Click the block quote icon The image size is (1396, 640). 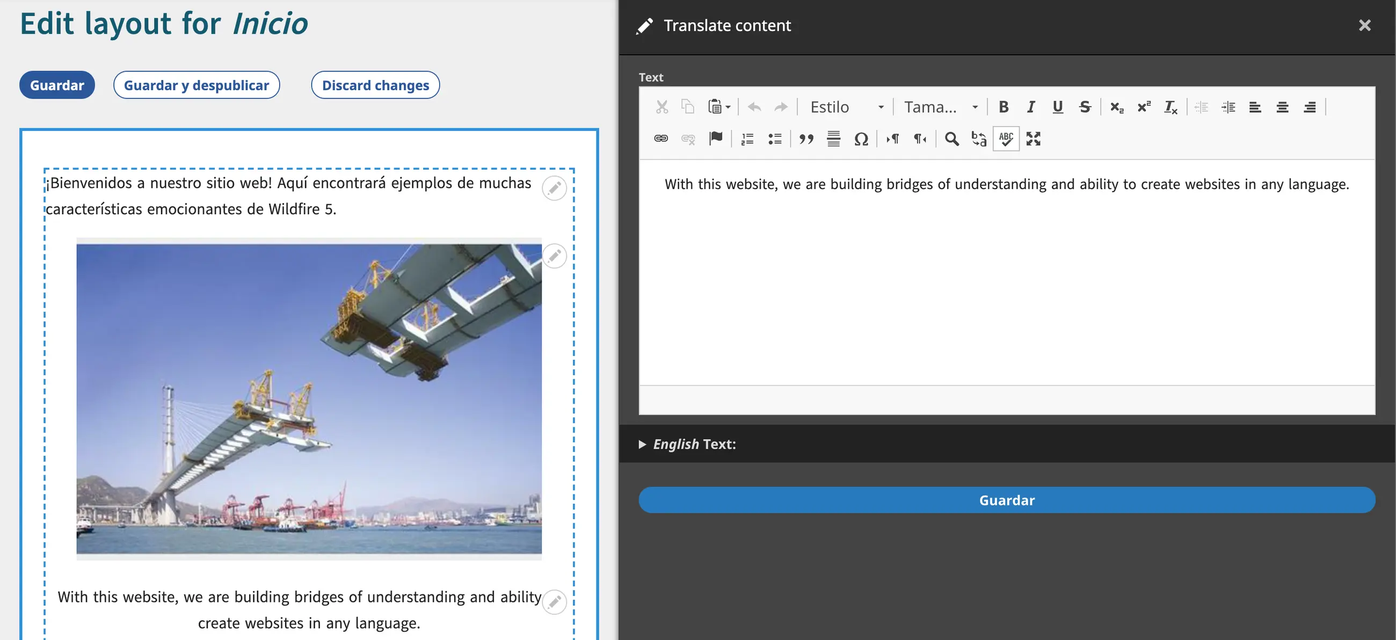806,139
